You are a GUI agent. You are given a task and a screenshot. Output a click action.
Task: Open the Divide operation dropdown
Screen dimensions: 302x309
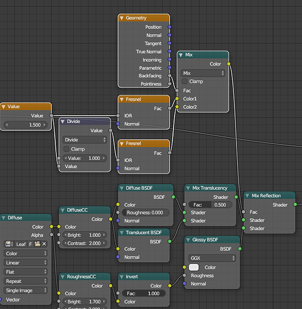(x=85, y=140)
